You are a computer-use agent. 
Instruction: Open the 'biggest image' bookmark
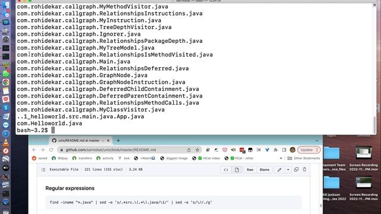click(x=174, y=158)
